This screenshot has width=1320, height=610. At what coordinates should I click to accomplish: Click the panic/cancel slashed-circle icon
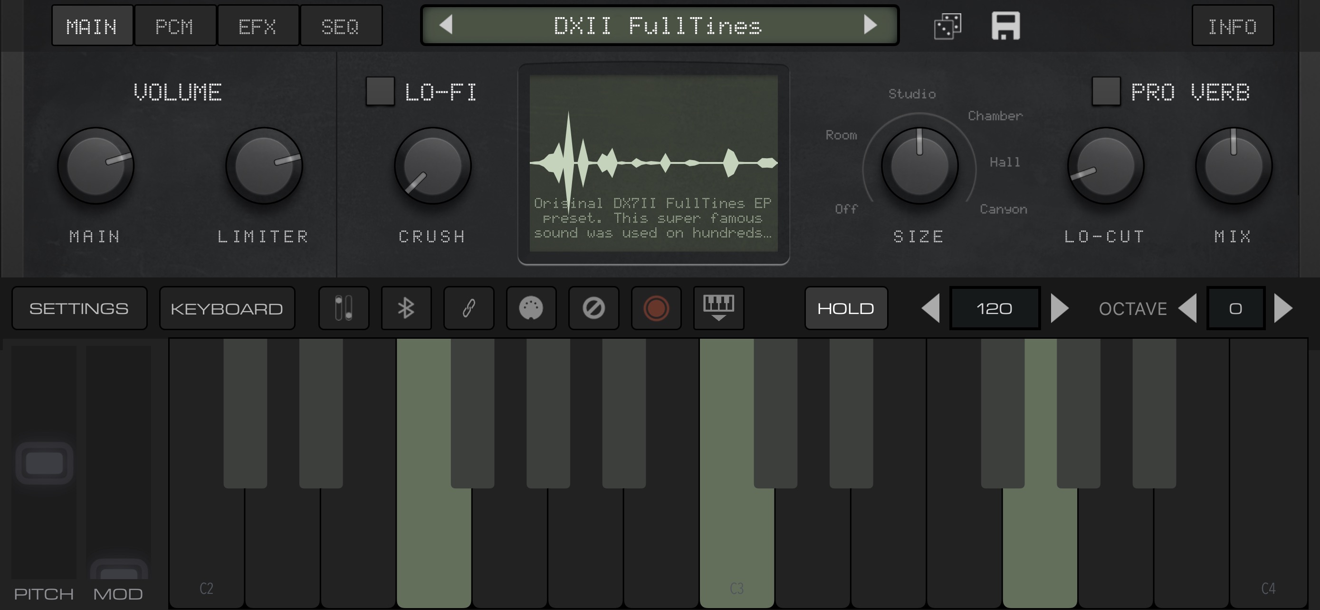593,308
